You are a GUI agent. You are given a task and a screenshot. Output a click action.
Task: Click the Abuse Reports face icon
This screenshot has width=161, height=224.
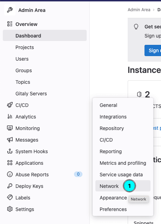coord(10,174)
